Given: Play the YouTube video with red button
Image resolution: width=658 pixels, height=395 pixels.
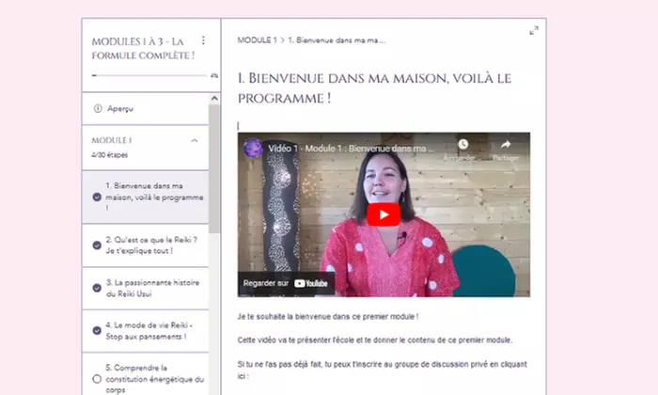Looking at the screenshot, I should 384,214.
